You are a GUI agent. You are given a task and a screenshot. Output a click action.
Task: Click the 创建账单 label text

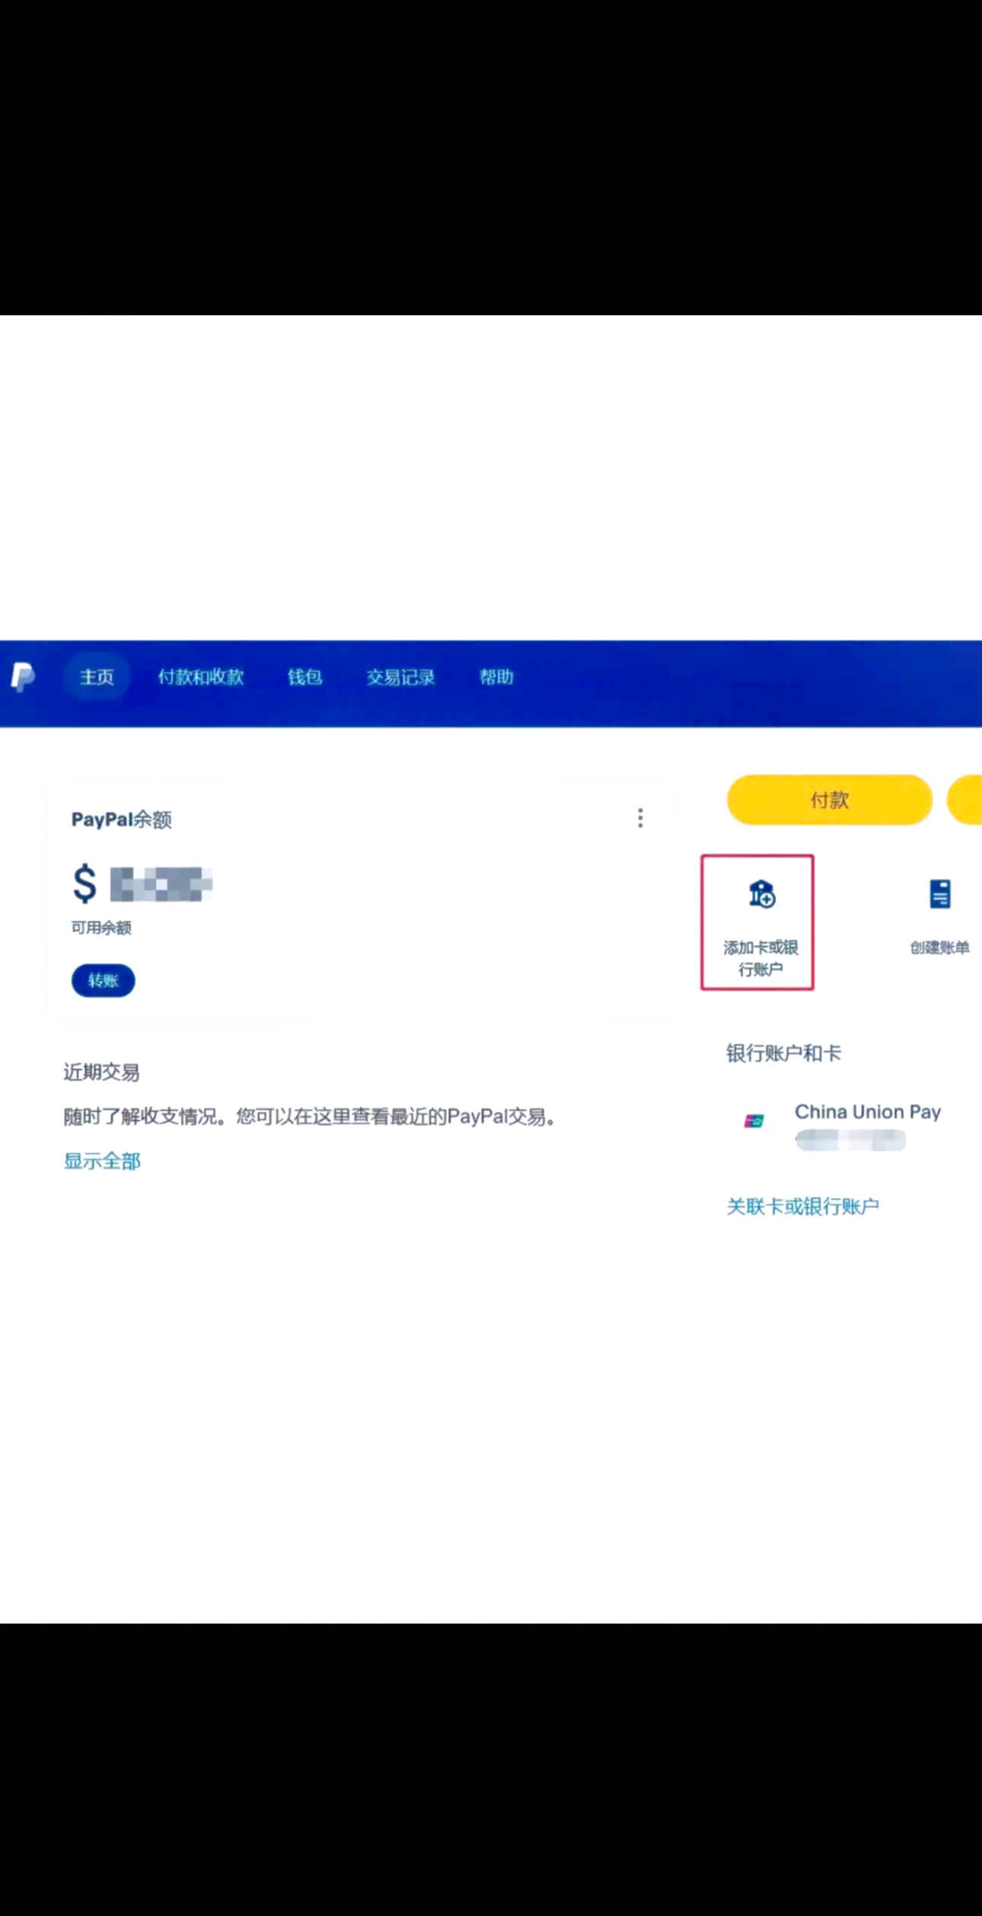point(939,947)
